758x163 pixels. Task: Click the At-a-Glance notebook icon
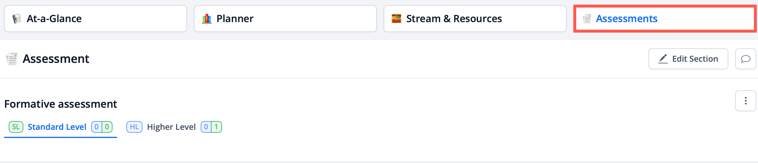[x=17, y=19]
